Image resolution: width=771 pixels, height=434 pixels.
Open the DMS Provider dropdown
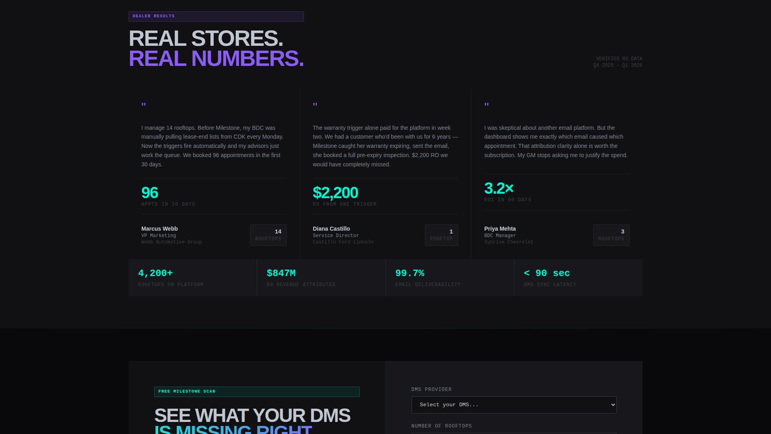coord(514,405)
